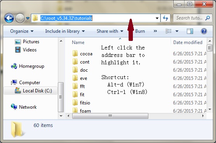Select Videos in navigation pane
The height and width of the screenshot is (143, 216).
pos(30,50)
